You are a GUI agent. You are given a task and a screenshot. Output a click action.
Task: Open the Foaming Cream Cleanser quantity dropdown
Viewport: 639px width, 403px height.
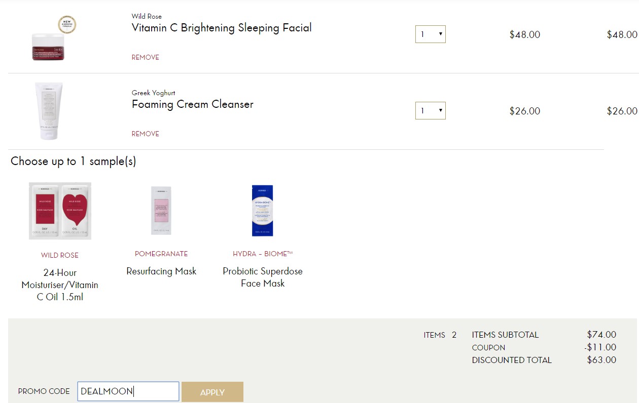pyautogui.click(x=430, y=111)
